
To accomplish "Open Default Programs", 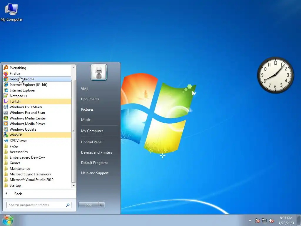I will coord(95,163).
